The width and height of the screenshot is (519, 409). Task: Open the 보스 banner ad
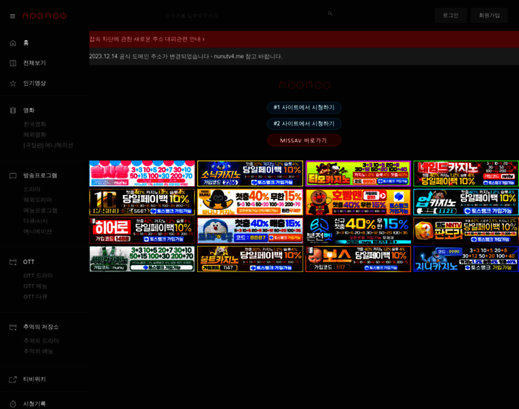358,259
